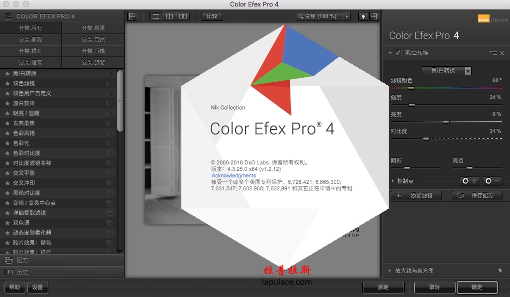
Task: Toggle favorite star for 对比度滤镜名称
Action: click(7, 163)
